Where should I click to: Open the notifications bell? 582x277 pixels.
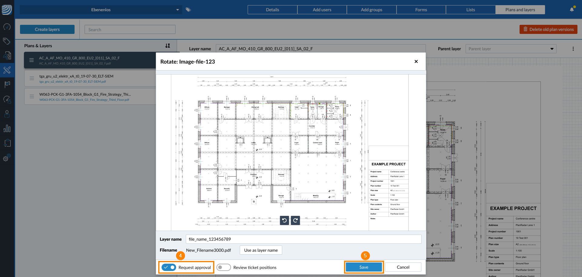(x=572, y=9)
